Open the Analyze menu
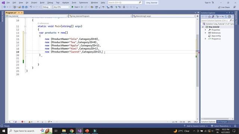Screen dimensions: 239x134 click(x=66, y=3)
